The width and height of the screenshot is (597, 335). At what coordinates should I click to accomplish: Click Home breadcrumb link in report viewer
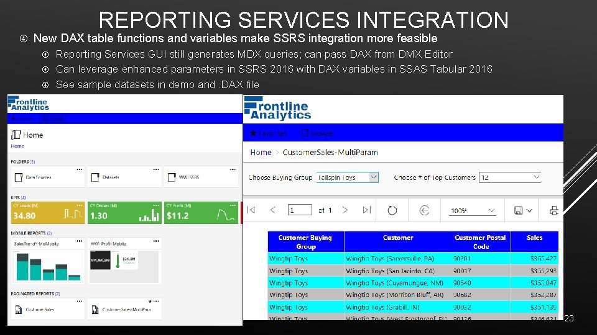pyautogui.click(x=261, y=153)
